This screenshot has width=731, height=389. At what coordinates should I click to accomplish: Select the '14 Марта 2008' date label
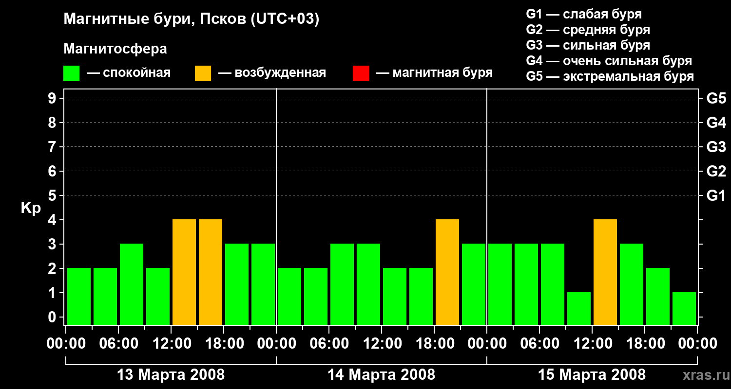[x=381, y=375]
